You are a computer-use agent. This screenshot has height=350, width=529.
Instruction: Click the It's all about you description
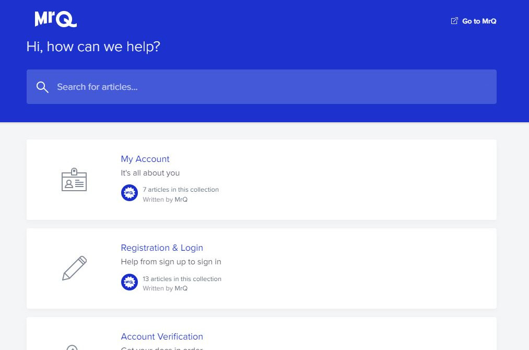point(150,173)
